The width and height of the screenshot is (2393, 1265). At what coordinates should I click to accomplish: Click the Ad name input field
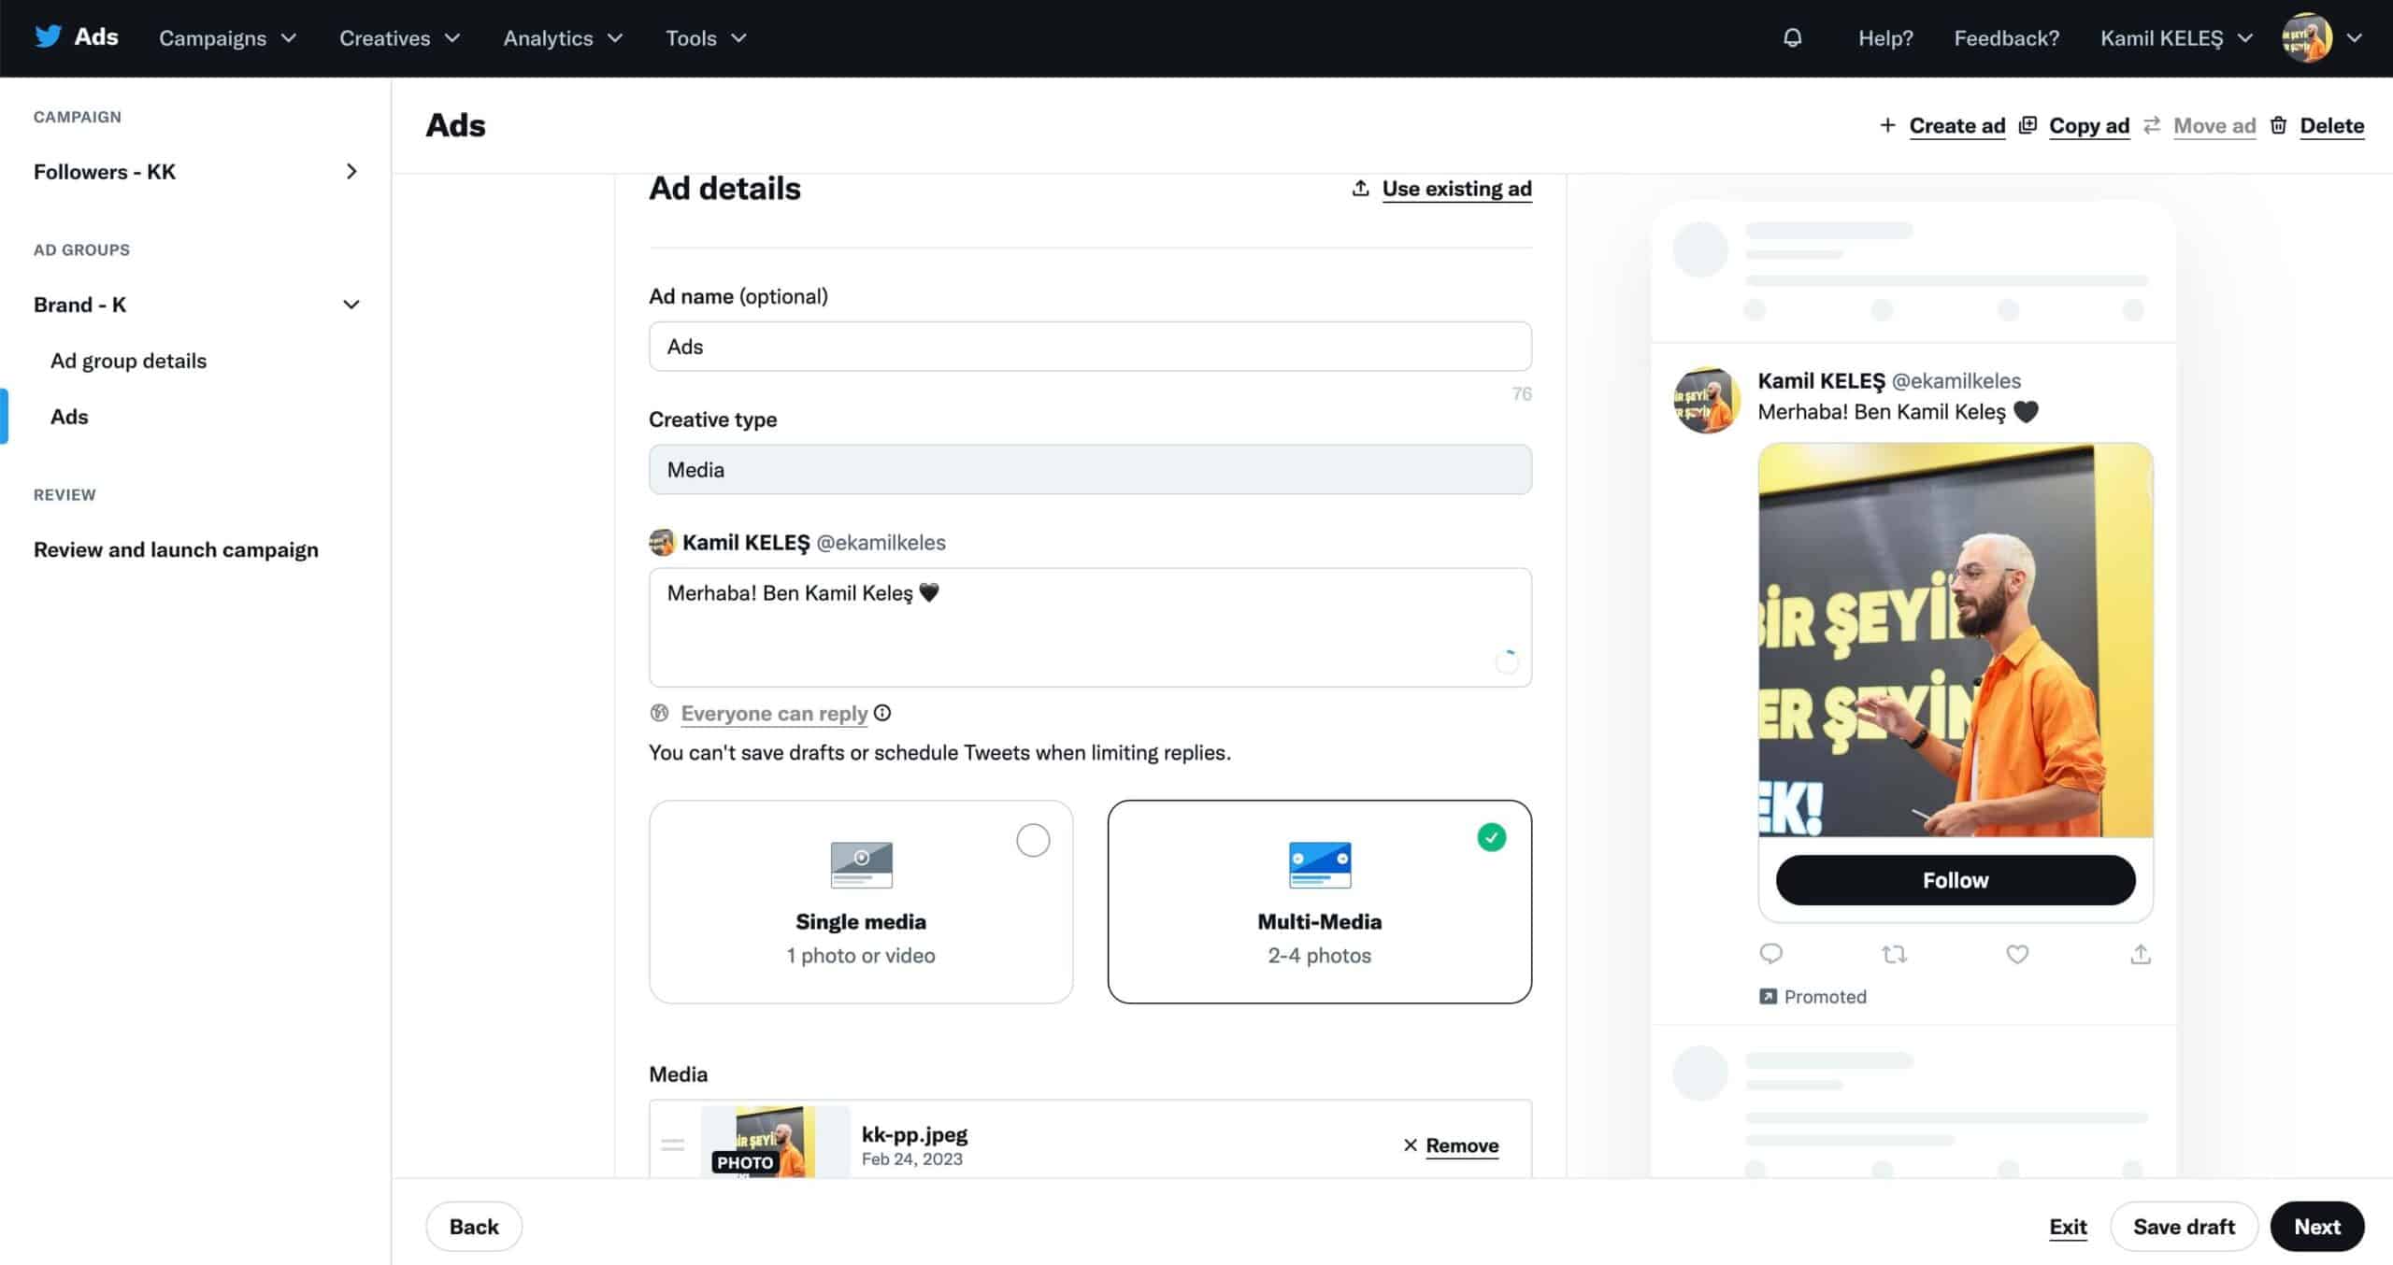tap(1089, 345)
